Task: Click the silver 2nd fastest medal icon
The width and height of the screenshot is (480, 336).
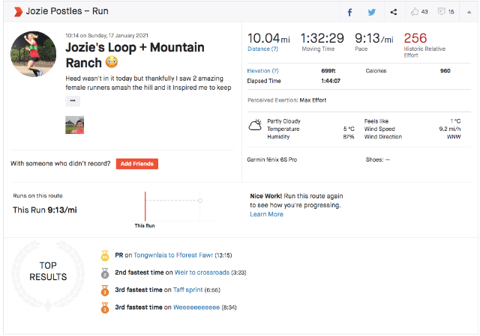Action: tap(105, 272)
